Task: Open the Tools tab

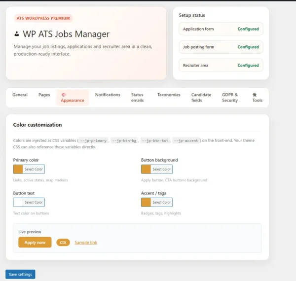Action: [x=258, y=98]
